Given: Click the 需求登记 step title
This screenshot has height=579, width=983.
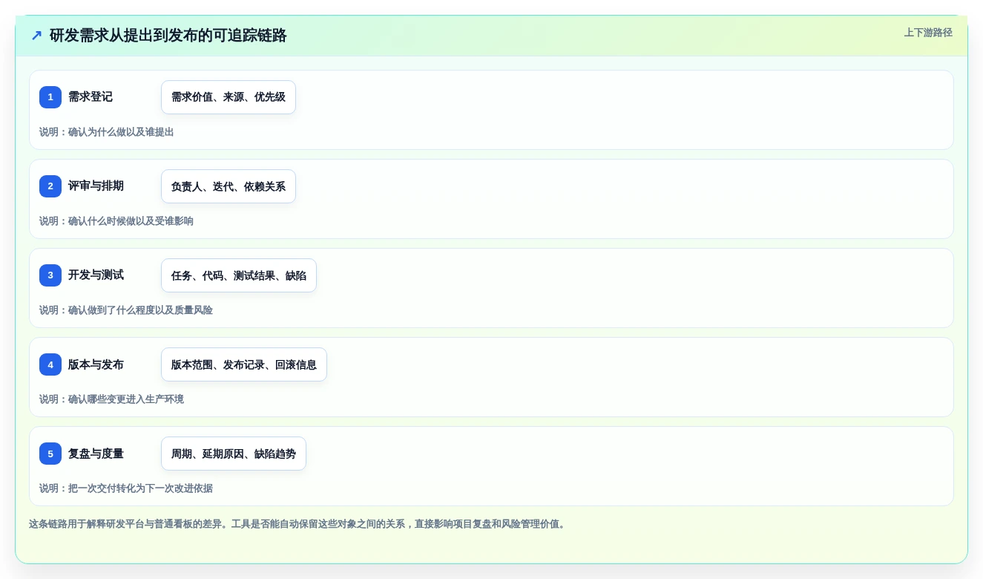Looking at the screenshot, I should [91, 96].
